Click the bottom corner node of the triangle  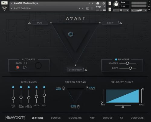(x=75, y=65)
